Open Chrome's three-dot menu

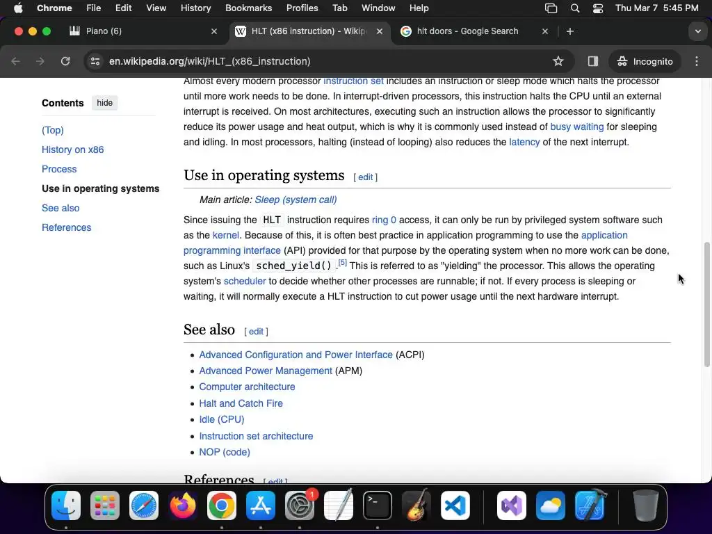pyautogui.click(x=697, y=61)
